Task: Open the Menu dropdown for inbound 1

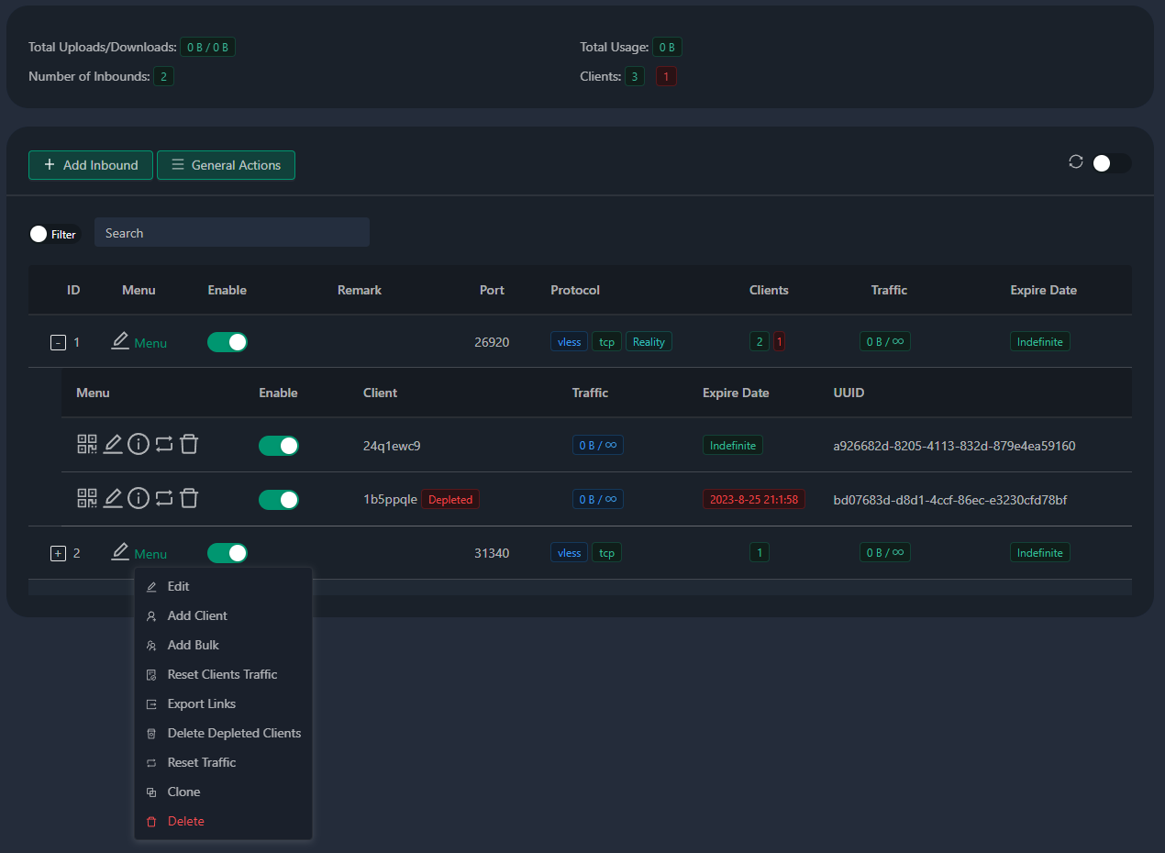Action: coord(150,343)
